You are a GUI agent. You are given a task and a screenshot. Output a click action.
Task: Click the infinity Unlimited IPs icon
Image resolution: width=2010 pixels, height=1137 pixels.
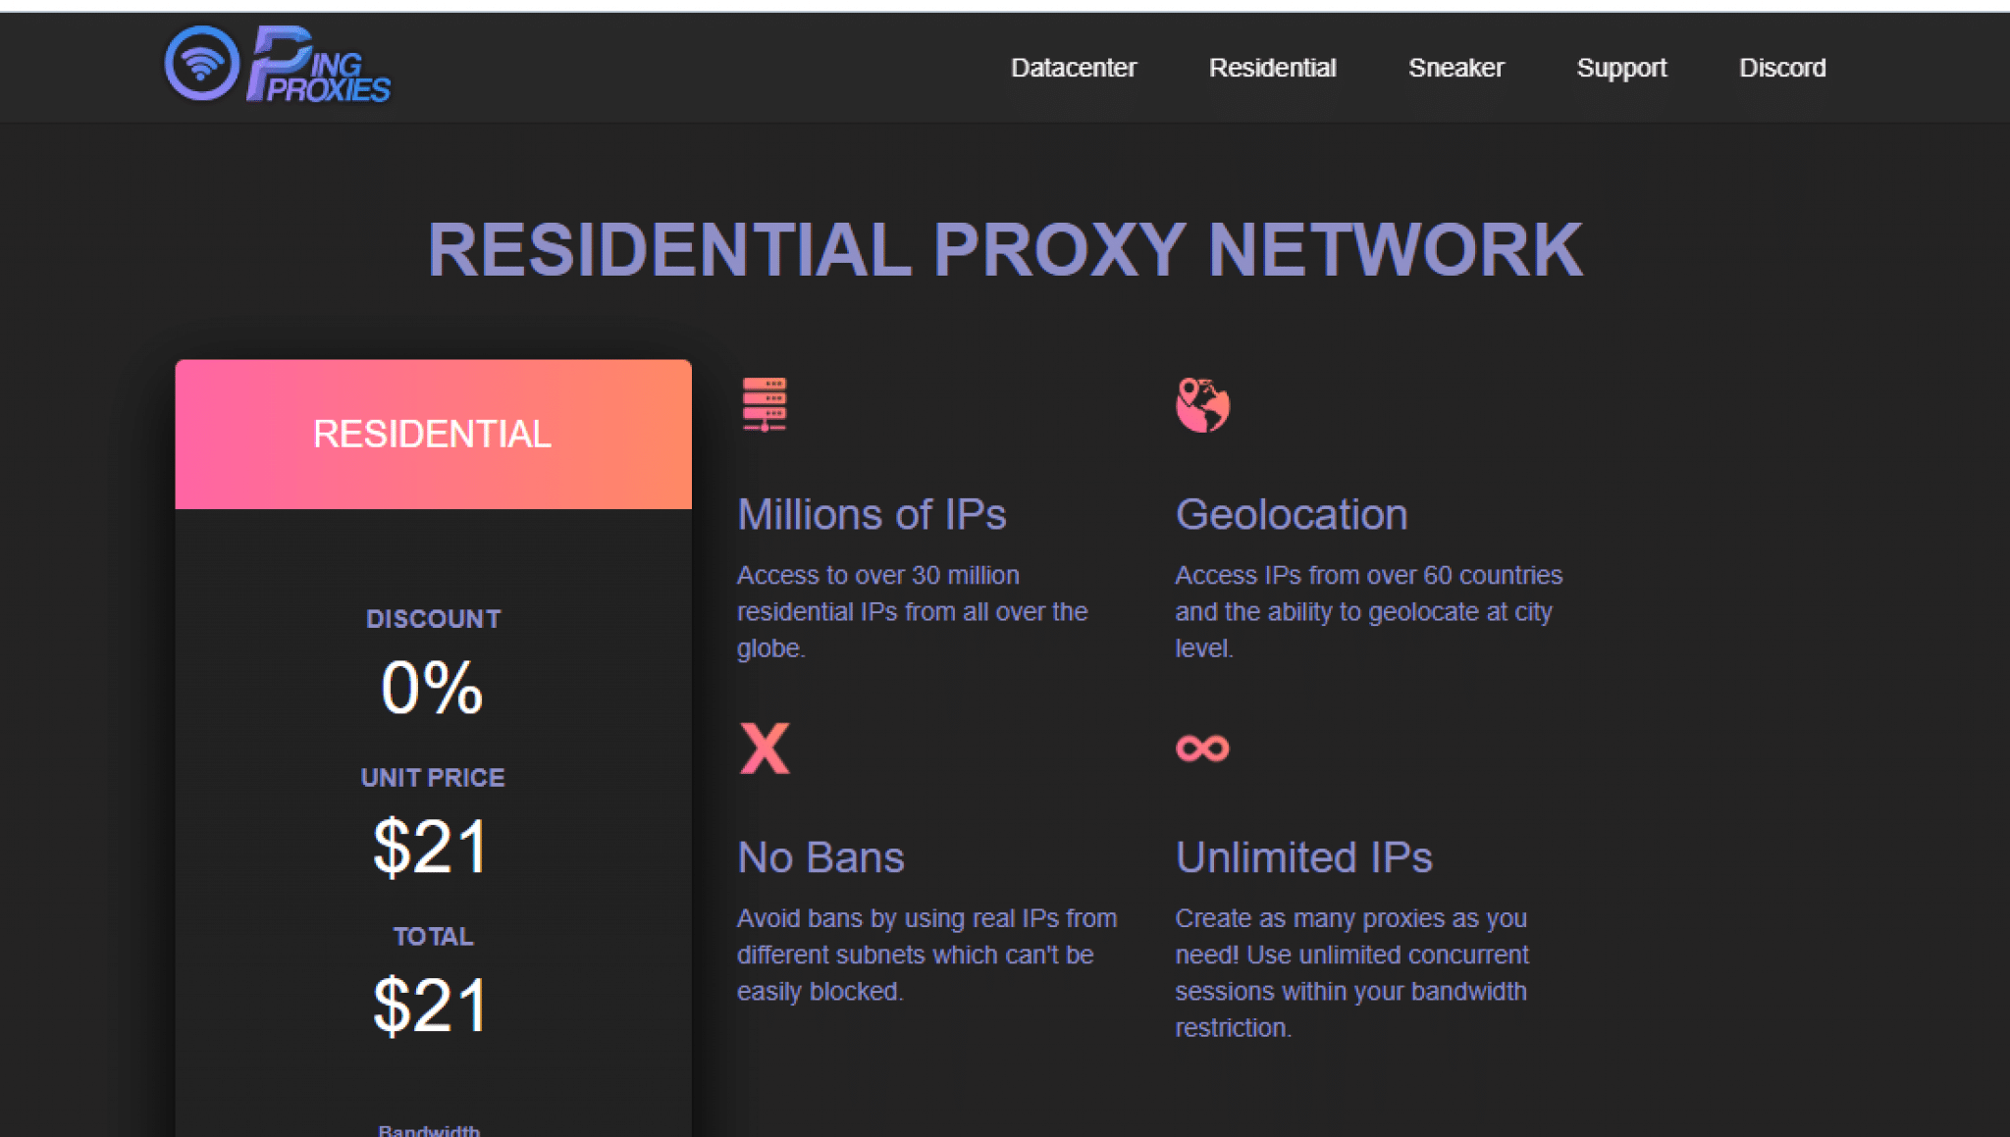[x=1202, y=749]
